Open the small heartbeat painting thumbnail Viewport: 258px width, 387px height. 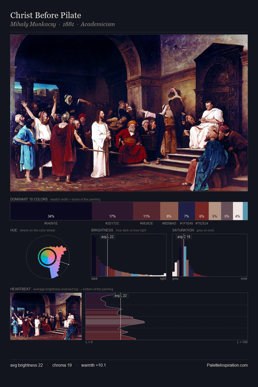click(46, 316)
